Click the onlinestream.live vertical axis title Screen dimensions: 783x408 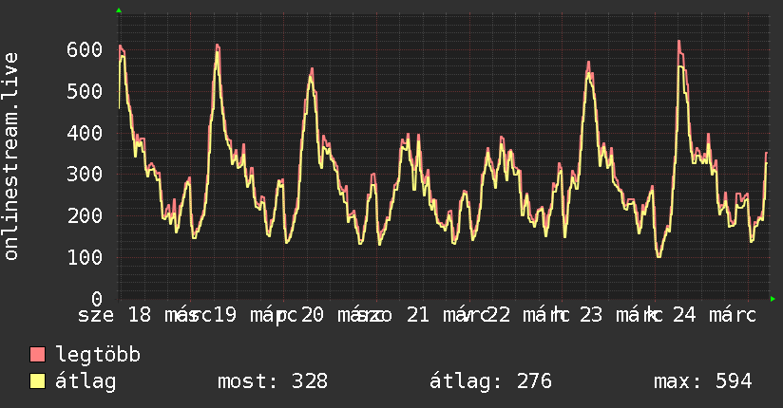[x=11, y=157]
